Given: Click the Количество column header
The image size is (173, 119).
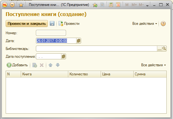Looking at the screenshot, I should click(x=84, y=74).
